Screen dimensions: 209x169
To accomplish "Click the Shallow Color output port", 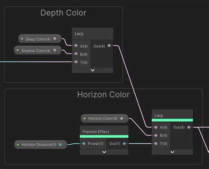I will tap(55, 50).
